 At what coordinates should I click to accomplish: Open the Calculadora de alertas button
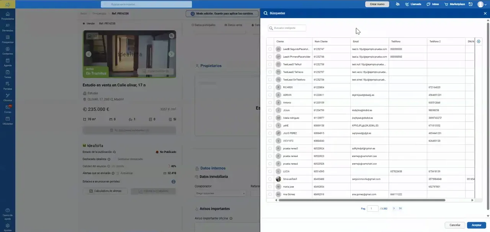coord(105,191)
